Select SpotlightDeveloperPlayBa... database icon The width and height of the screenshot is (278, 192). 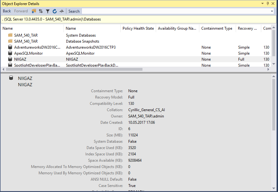(10, 65)
